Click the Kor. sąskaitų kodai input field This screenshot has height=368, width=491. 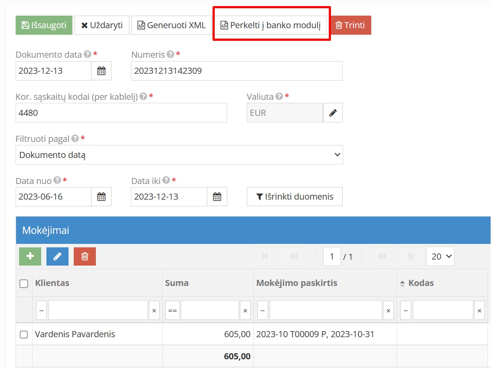click(x=121, y=113)
